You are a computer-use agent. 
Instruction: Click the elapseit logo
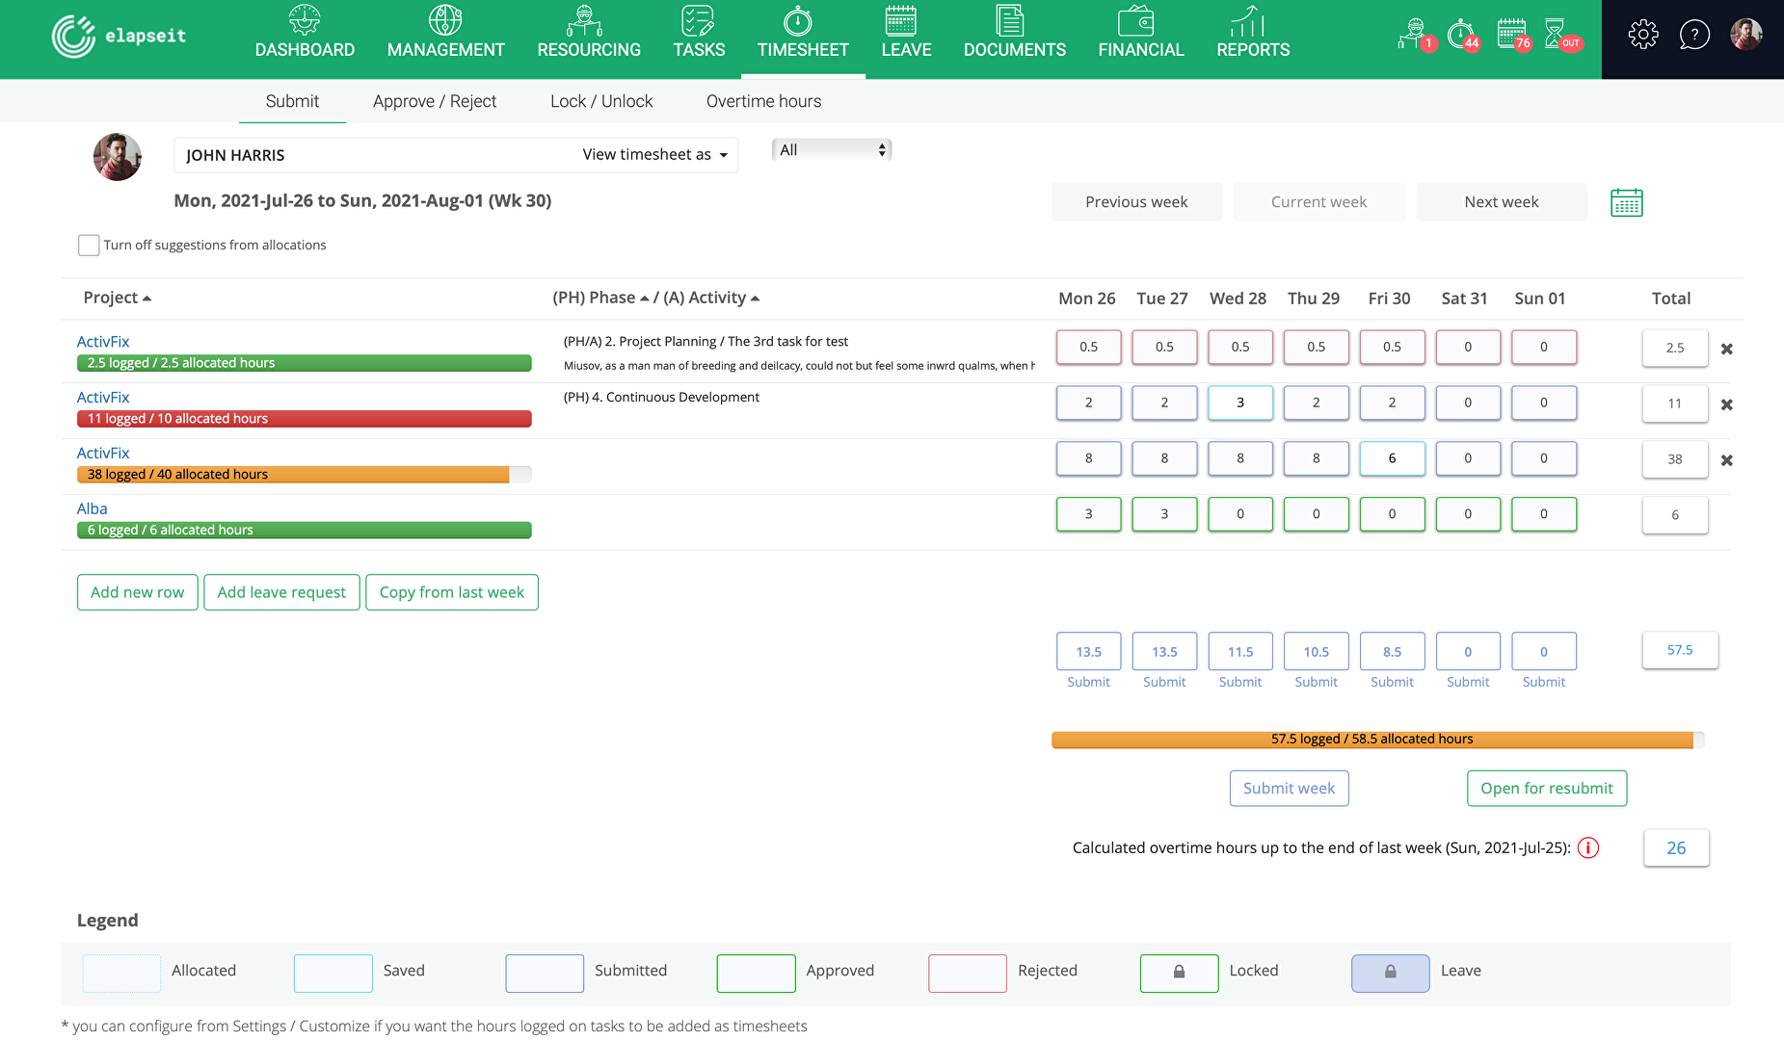tap(119, 37)
